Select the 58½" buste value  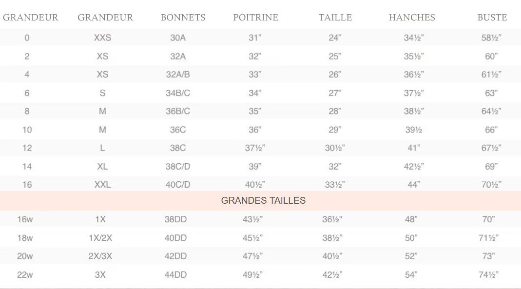pos(491,38)
